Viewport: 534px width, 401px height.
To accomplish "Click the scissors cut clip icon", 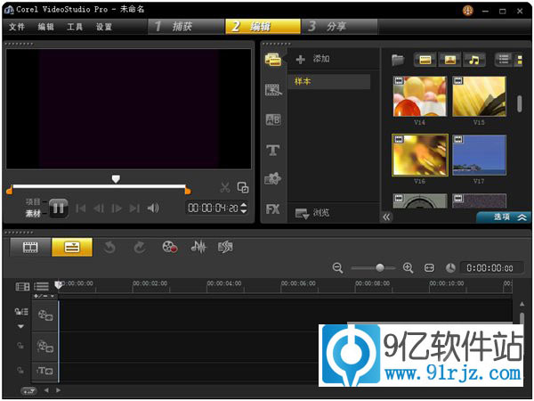I will 225,187.
